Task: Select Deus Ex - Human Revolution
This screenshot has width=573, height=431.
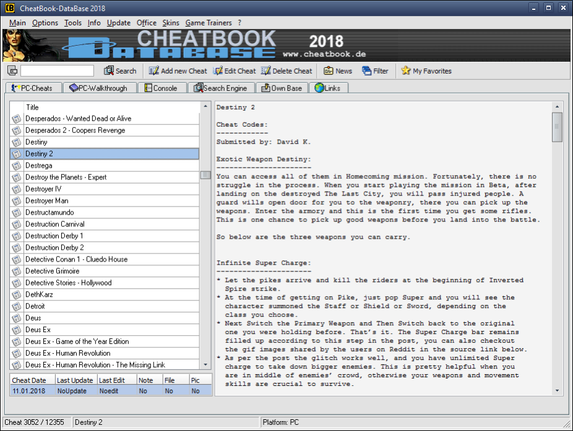Action: tap(105, 353)
